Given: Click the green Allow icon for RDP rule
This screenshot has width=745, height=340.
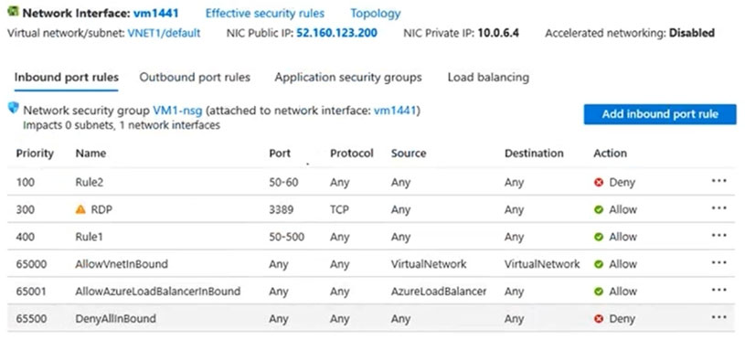Looking at the screenshot, I should (599, 209).
